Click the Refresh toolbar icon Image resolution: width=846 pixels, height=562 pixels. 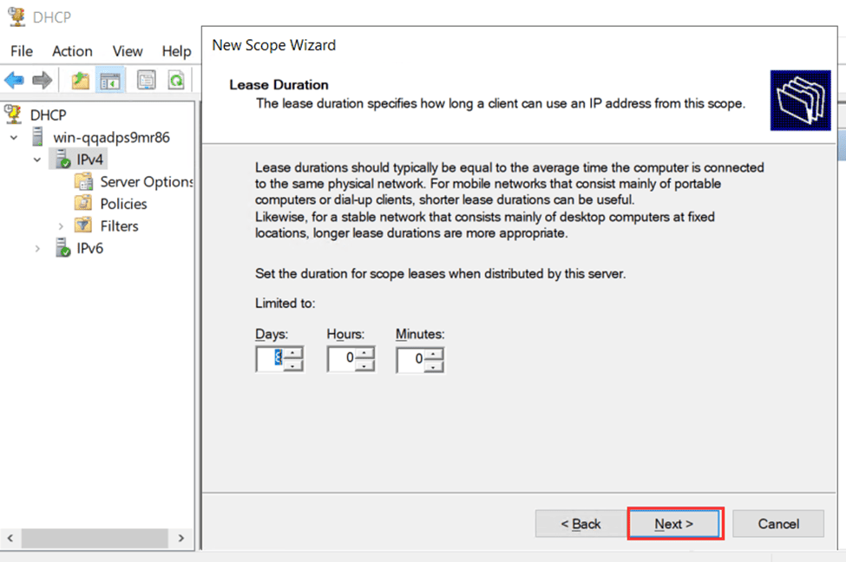(x=176, y=79)
